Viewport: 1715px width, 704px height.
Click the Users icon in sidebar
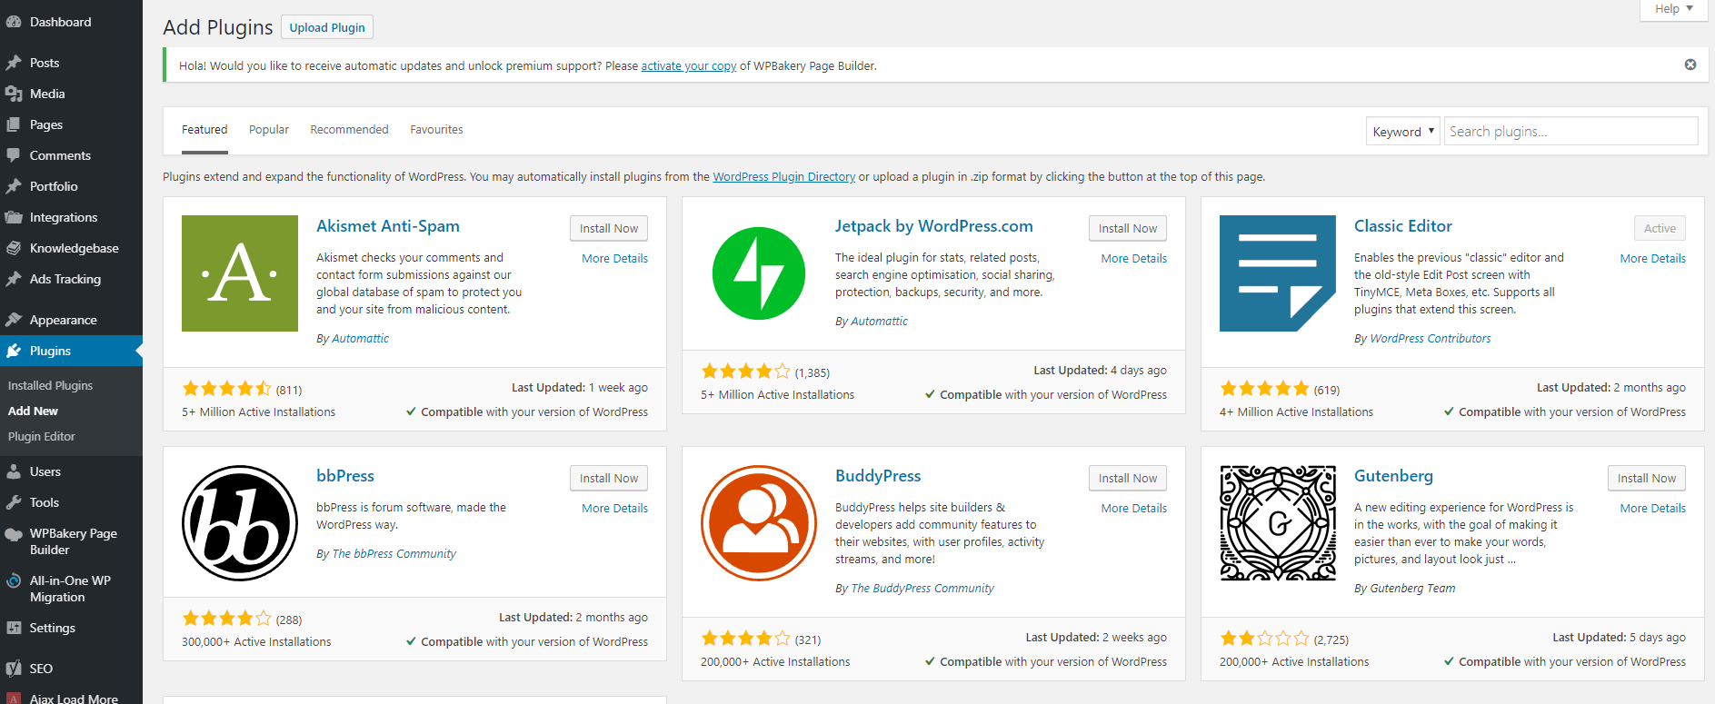tap(14, 471)
